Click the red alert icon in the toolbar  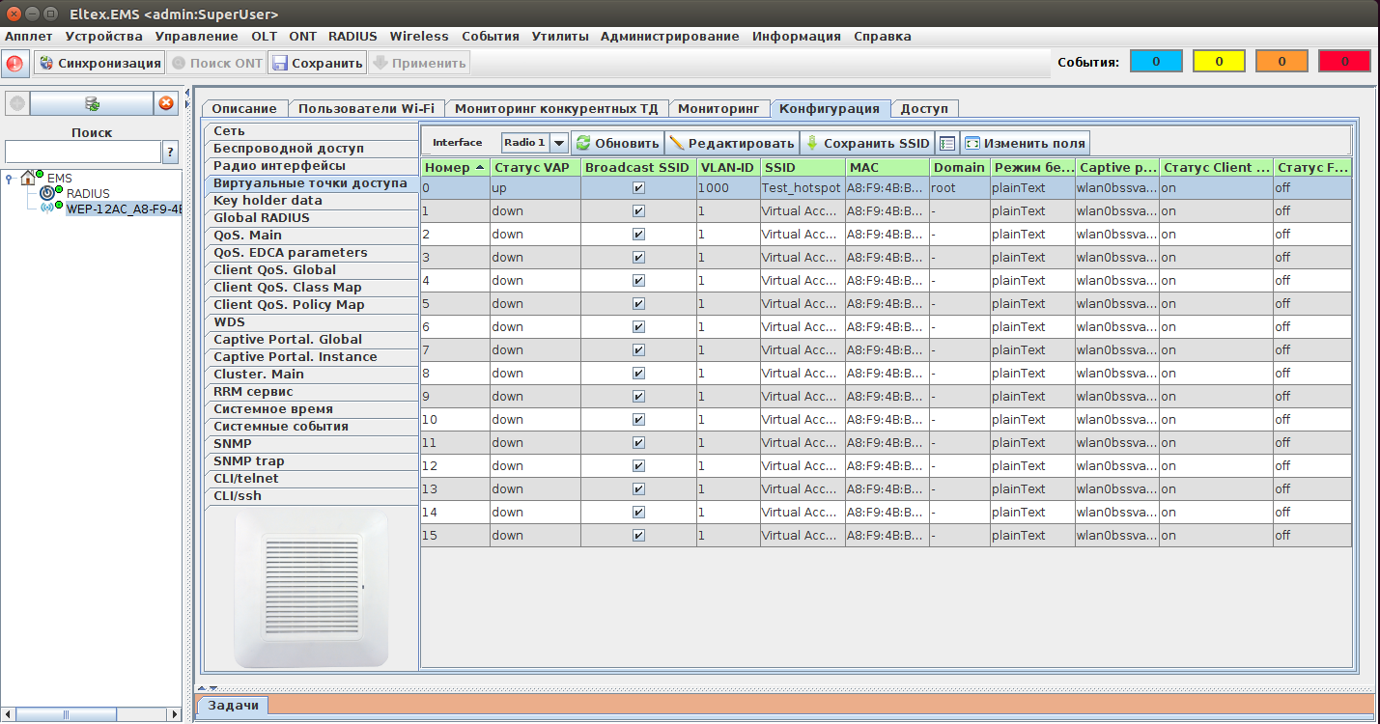[x=15, y=64]
